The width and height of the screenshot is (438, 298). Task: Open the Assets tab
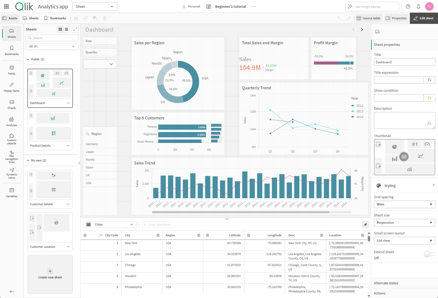click(10, 18)
